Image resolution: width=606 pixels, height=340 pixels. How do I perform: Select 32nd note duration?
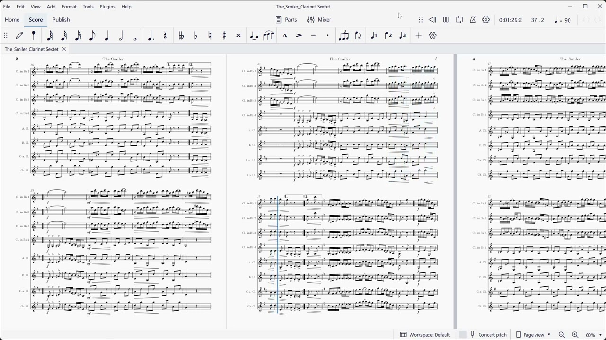[x=64, y=35]
